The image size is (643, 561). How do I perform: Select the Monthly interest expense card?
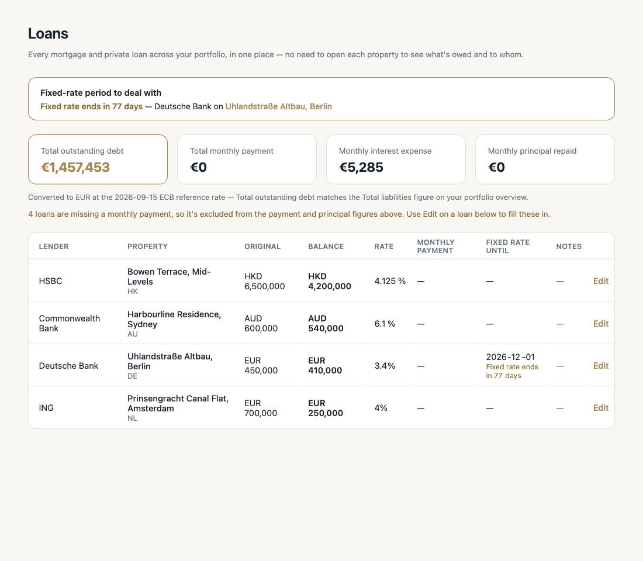[x=396, y=160]
